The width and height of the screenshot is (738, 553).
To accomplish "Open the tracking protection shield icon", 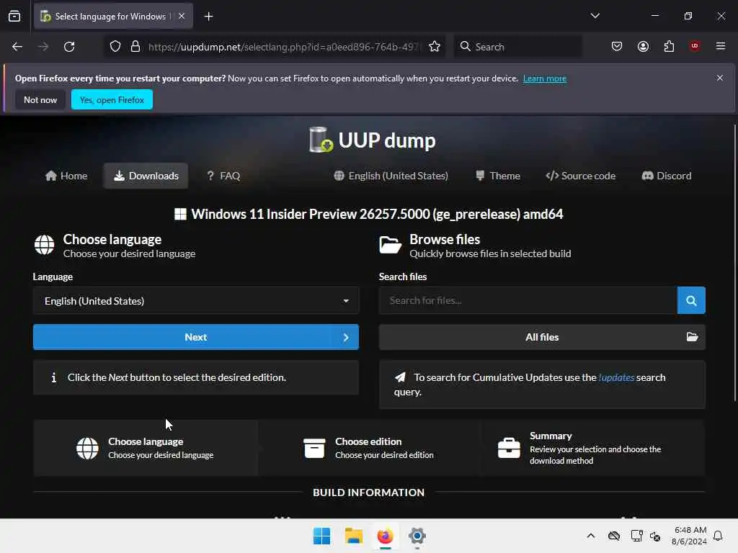I will (115, 47).
